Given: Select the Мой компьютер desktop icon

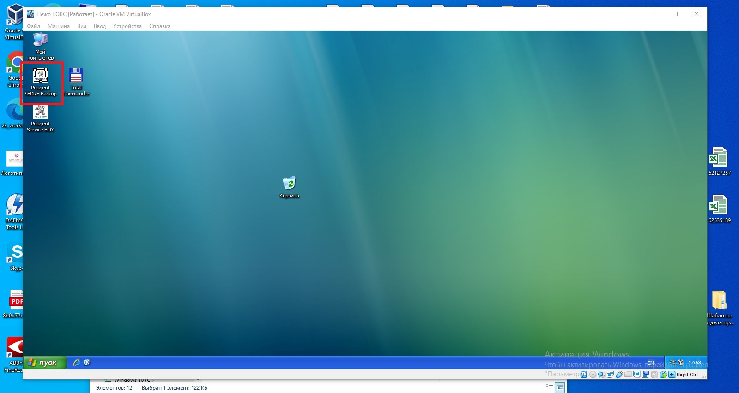Looking at the screenshot, I should pyautogui.click(x=41, y=47).
